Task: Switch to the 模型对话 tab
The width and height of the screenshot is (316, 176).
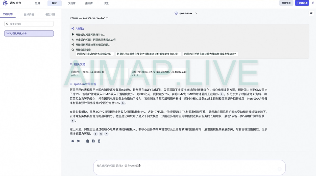Action: (50, 15)
